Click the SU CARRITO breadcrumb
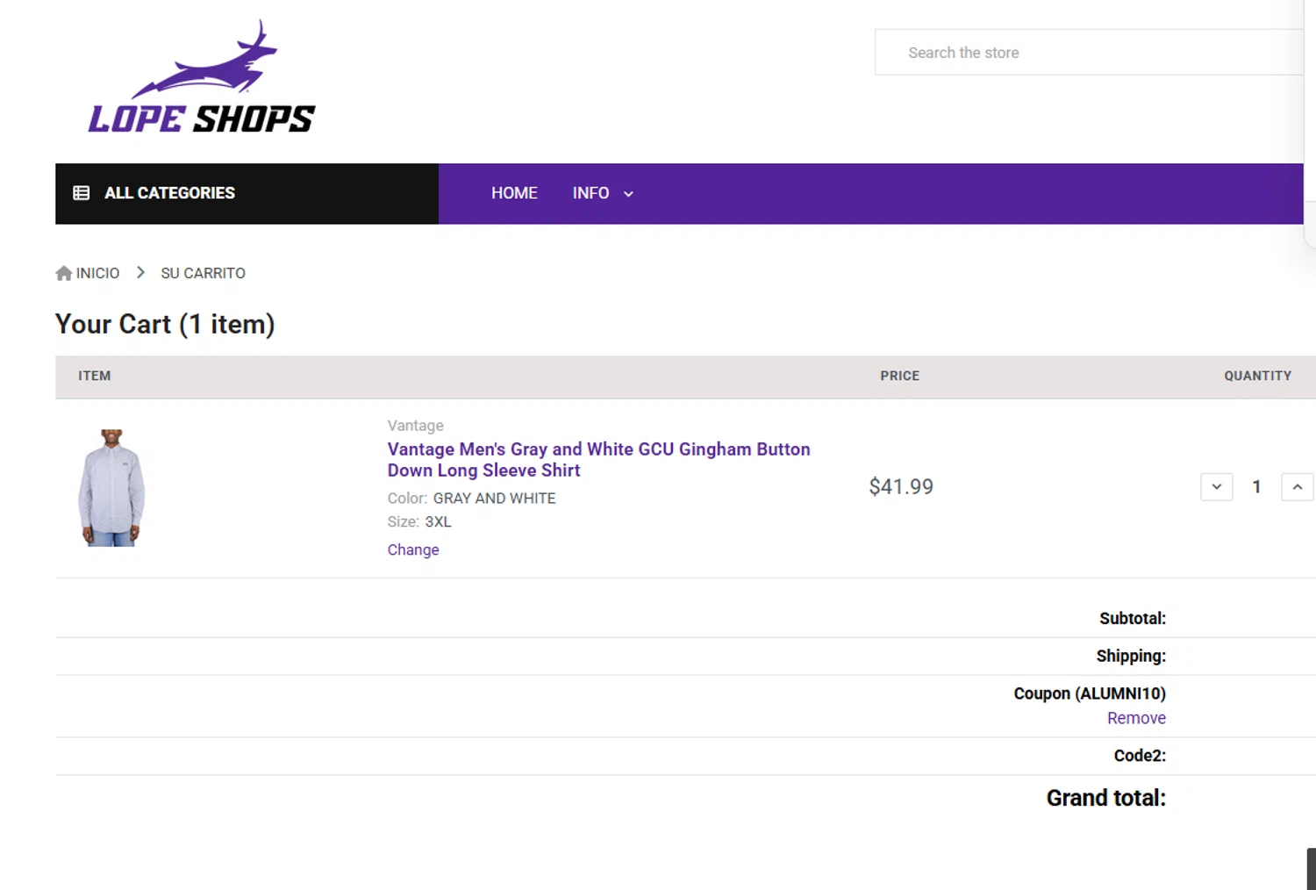The width and height of the screenshot is (1316, 890). tap(203, 273)
